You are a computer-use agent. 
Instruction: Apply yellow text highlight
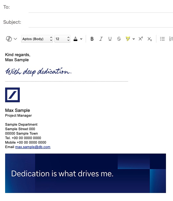[128, 39]
